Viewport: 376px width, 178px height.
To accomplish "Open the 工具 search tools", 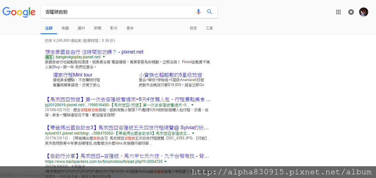I will point(209,28).
